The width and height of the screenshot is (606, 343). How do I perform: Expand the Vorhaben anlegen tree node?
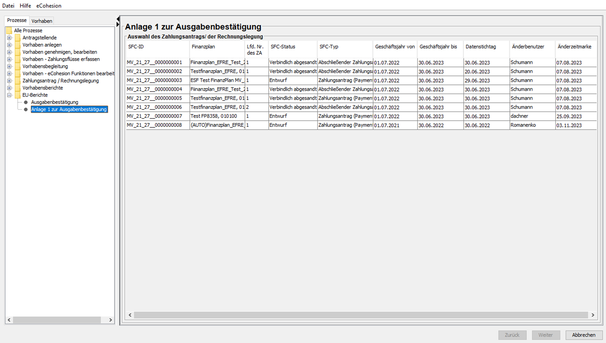click(9, 45)
